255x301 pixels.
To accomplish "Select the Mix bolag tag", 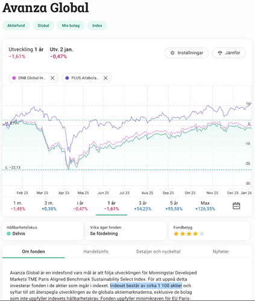I will pos(71,26).
